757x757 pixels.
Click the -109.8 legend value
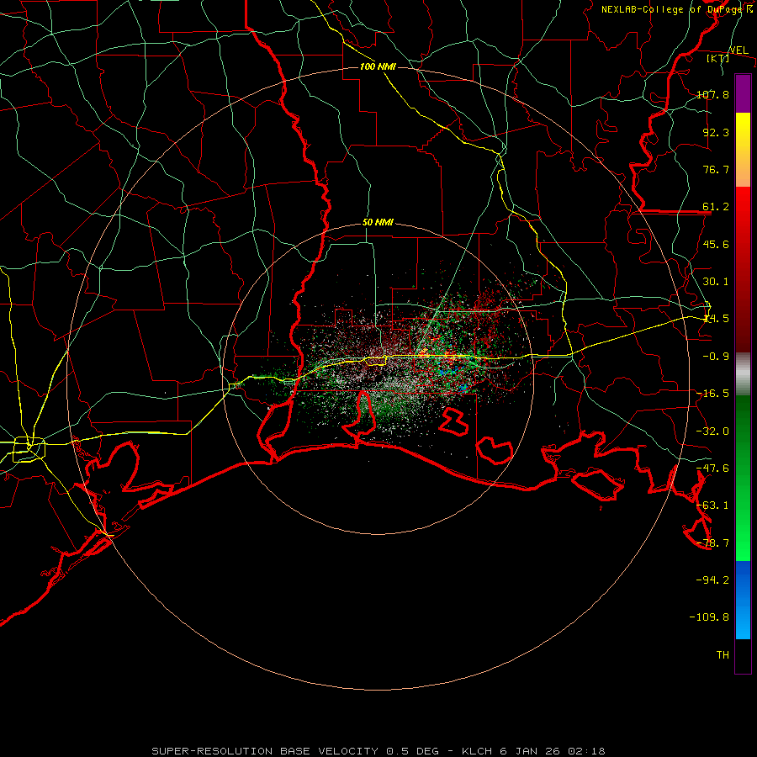pyautogui.click(x=709, y=617)
